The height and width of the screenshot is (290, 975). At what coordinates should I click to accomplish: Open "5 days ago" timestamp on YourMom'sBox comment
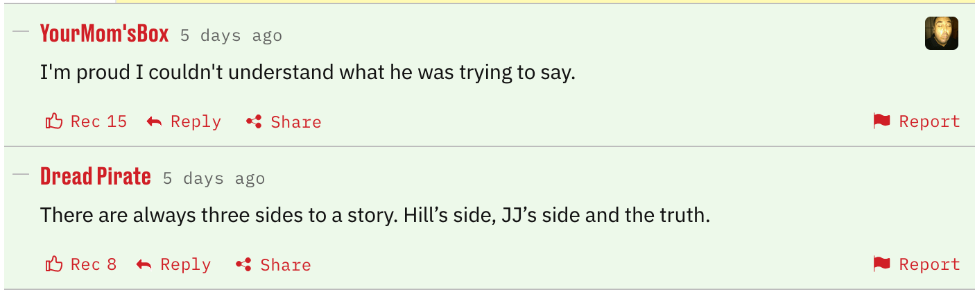pos(231,35)
